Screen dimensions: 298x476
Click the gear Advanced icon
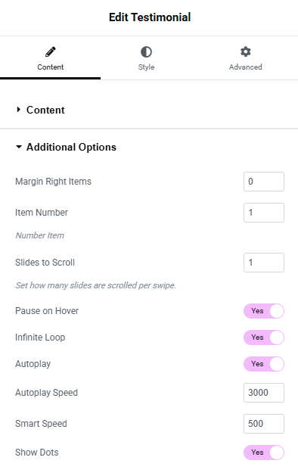click(x=246, y=52)
